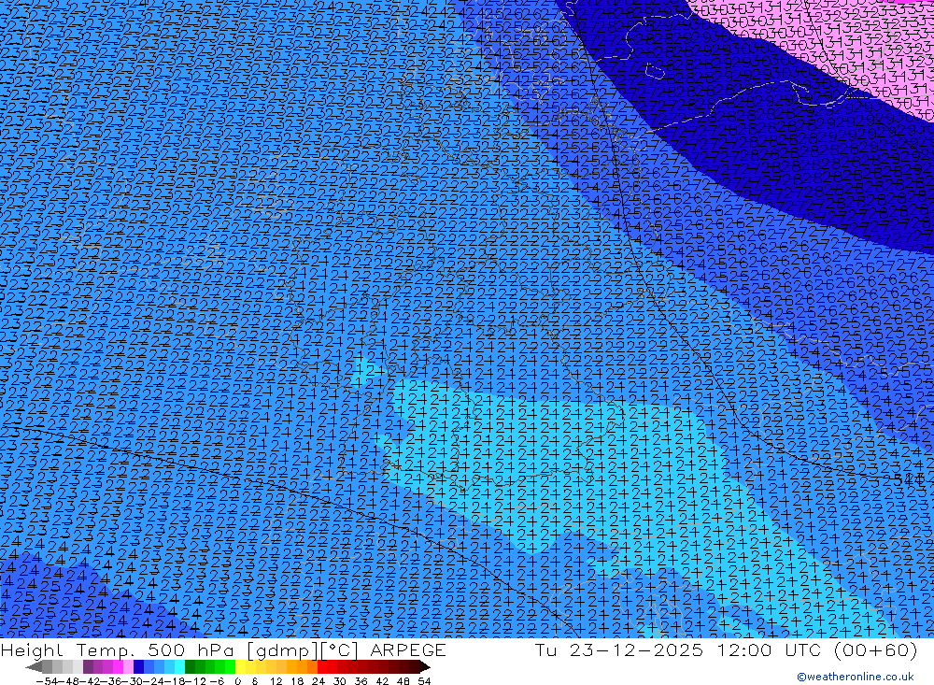
Task: Click the ARPEGE model name in the title
Action: (x=408, y=649)
